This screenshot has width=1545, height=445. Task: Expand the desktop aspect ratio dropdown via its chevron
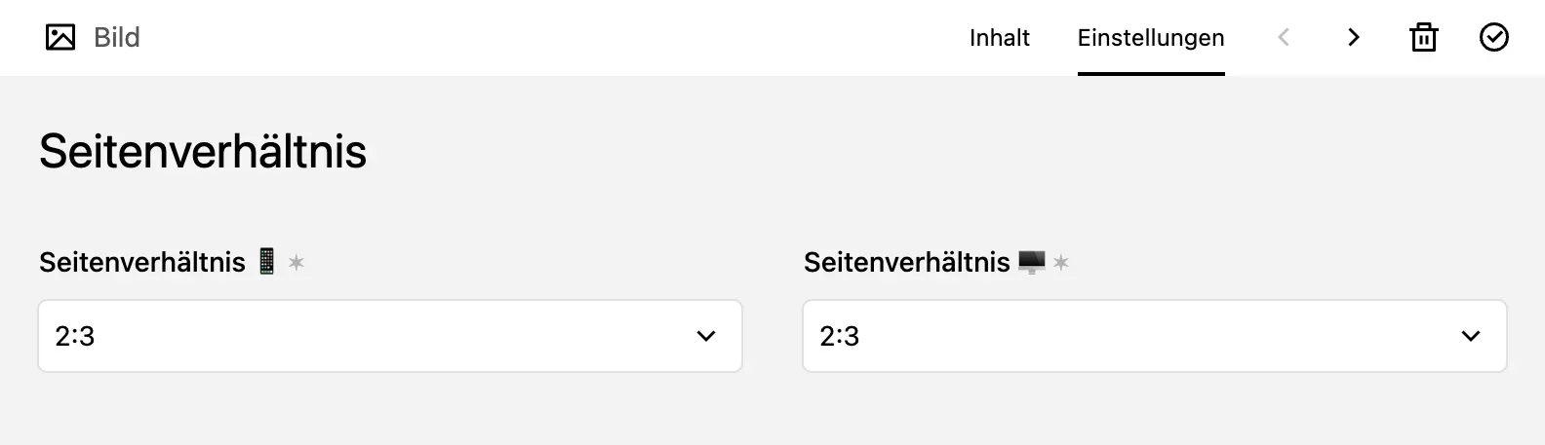pos(1471,337)
